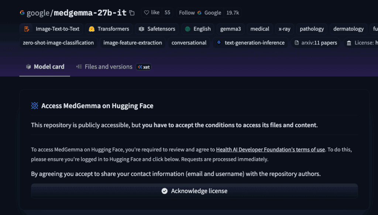Click the Transformers hugging face emoji icon
This screenshot has height=215, width=378.
pos(92,29)
